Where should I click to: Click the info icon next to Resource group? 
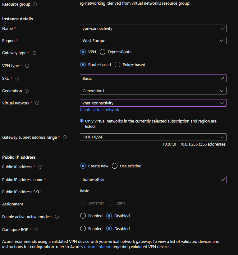34,4
